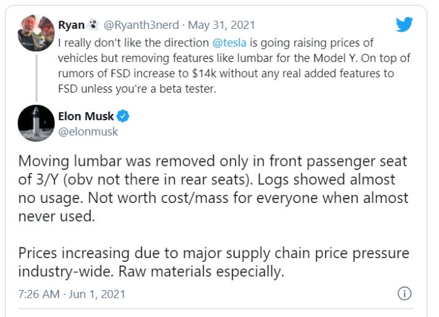Click Elon Musk's verified badge

click(x=124, y=117)
